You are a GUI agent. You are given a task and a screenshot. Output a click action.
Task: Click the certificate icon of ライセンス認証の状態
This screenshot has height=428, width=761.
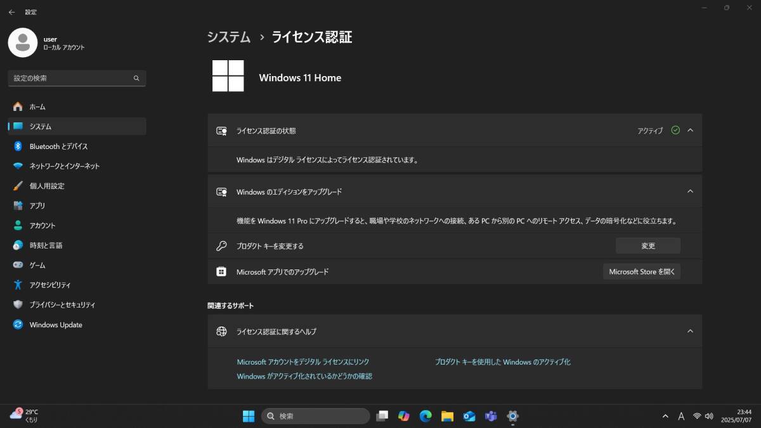click(x=221, y=131)
